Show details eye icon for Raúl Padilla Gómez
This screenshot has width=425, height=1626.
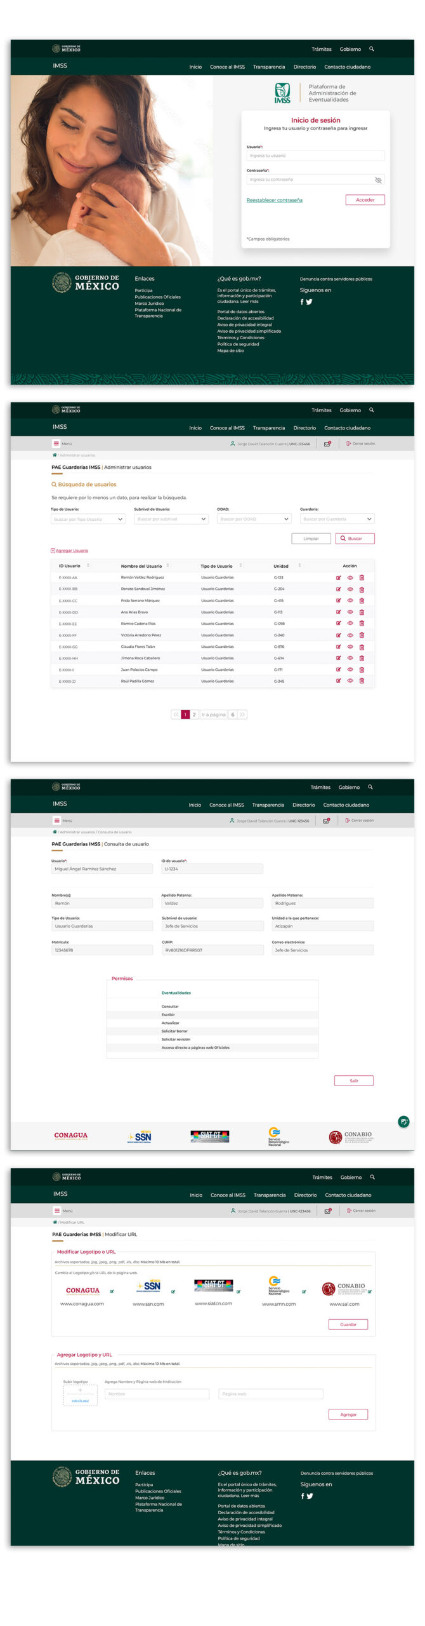click(x=350, y=680)
